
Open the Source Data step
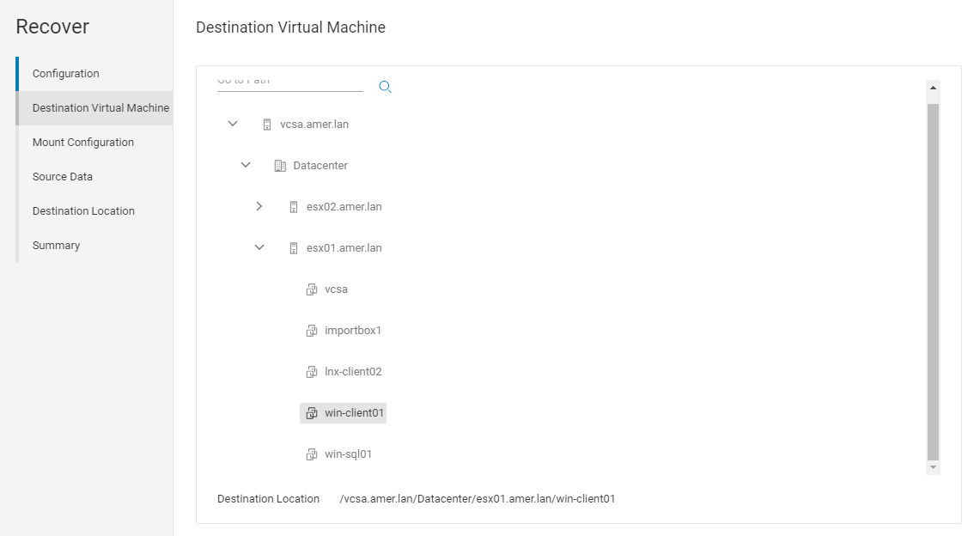62,176
